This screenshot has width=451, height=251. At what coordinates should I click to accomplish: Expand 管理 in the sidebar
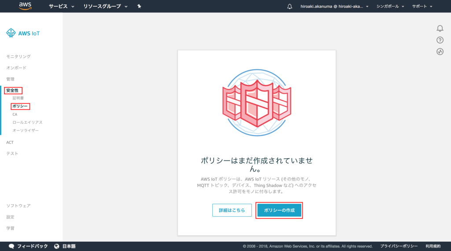tap(11, 79)
